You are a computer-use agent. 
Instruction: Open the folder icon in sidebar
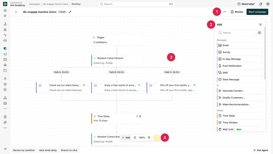pyautogui.click(x=5, y=70)
